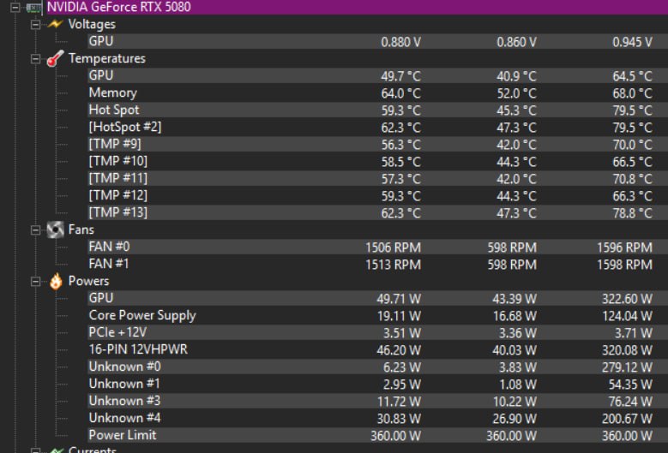
Task: Click the Powers group label
Action: [88, 281]
